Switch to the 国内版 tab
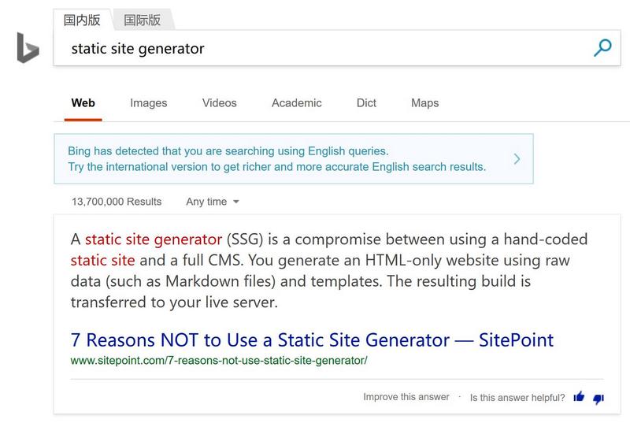The image size is (630, 423). click(x=82, y=20)
